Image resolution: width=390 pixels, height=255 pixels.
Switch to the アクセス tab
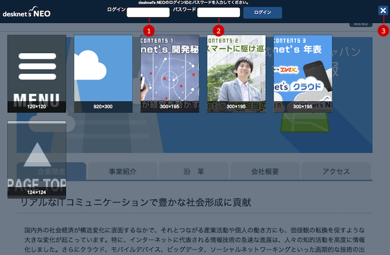(x=336, y=171)
